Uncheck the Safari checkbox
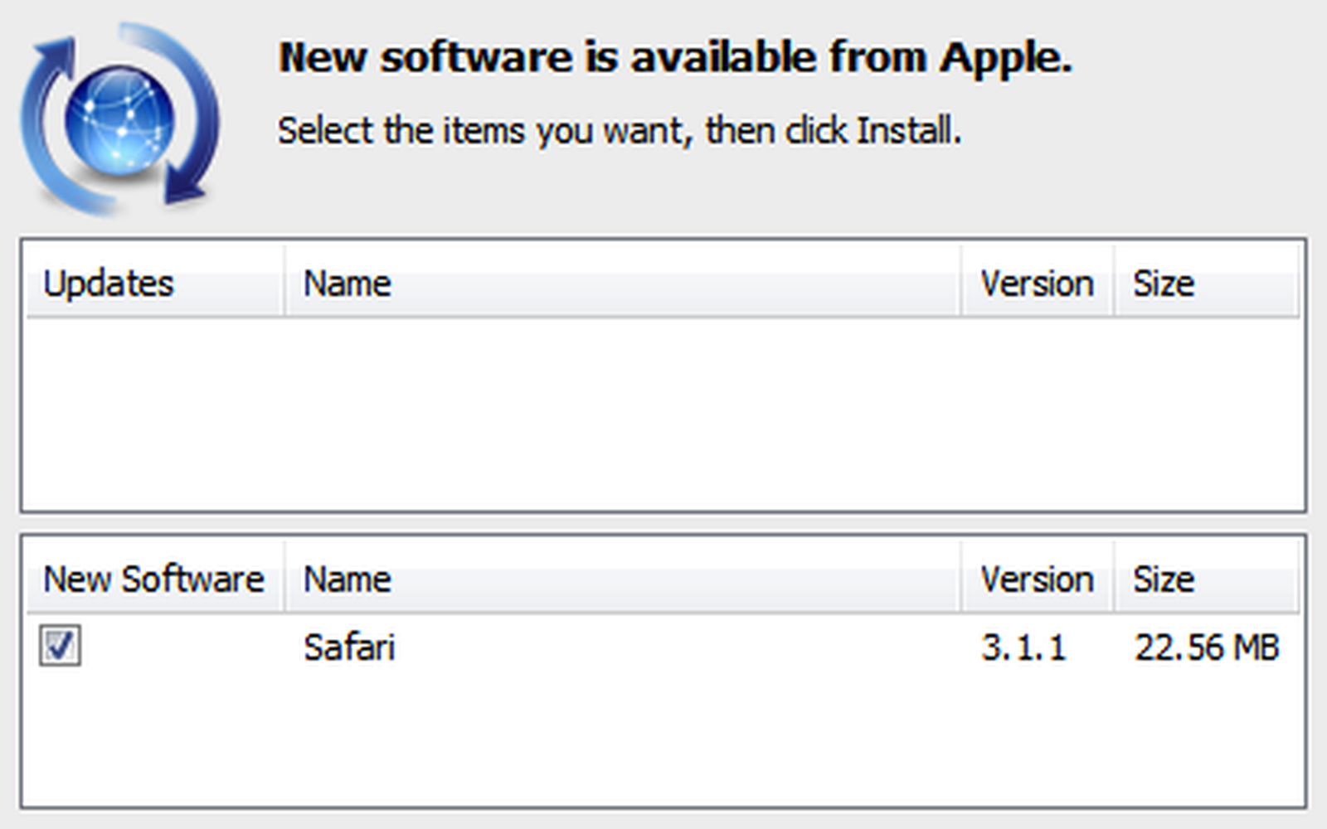Viewport: 1327px width, 829px height. click(x=60, y=646)
